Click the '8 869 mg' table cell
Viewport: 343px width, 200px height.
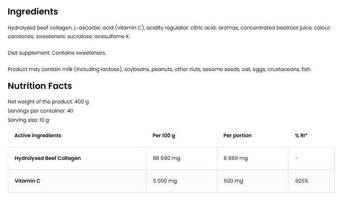click(x=235, y=158)
